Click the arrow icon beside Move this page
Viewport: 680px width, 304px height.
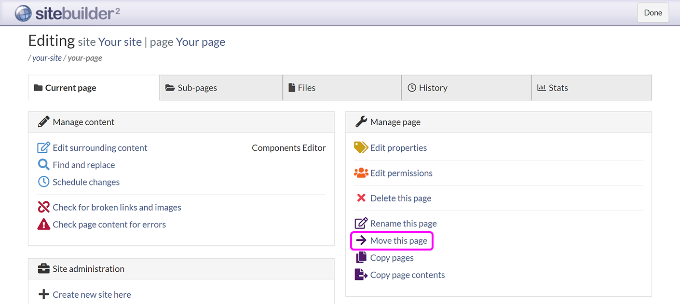click(361, 240)
